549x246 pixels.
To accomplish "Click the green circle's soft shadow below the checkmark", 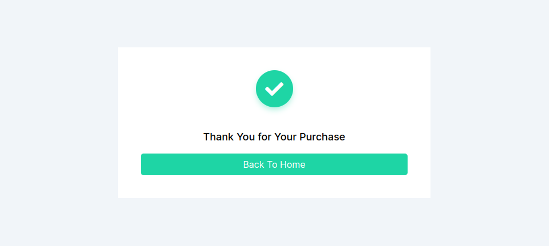I will (275, 110).
